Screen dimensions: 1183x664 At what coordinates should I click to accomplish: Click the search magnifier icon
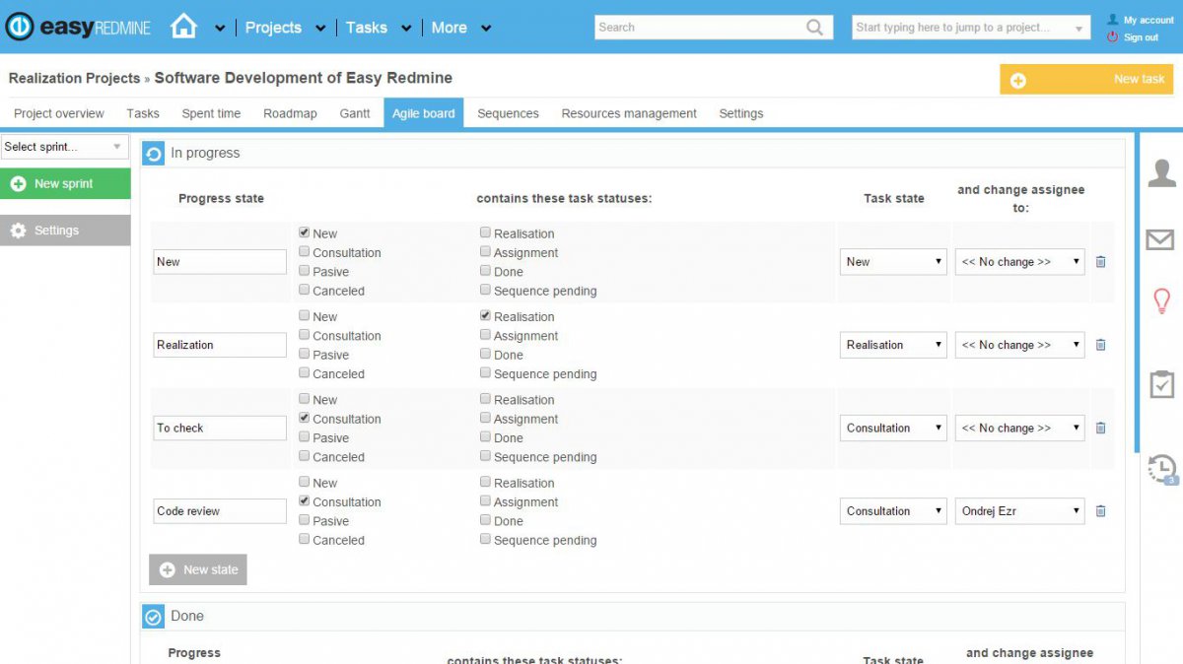pos(814,27)
